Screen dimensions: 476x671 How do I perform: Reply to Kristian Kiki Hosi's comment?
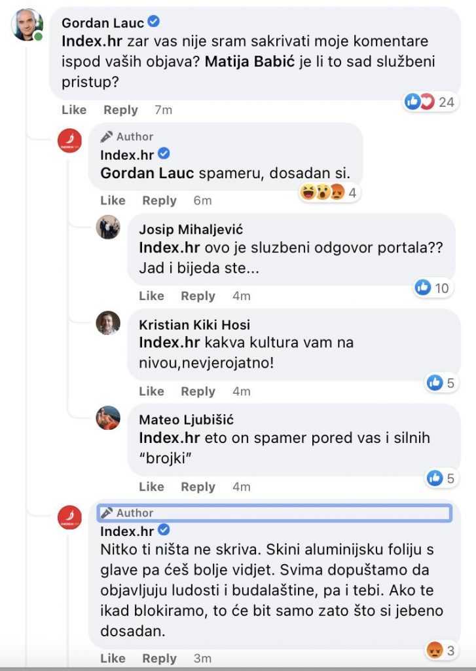198,391
